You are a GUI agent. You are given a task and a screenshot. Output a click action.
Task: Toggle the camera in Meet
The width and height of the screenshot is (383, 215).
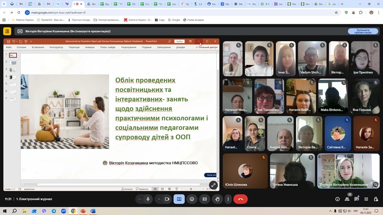coord(167,199)
